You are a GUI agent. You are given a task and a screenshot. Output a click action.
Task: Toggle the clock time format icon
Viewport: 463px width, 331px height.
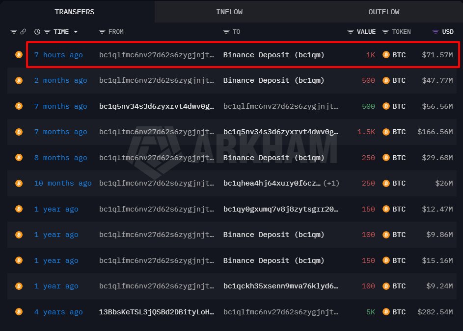37,31
